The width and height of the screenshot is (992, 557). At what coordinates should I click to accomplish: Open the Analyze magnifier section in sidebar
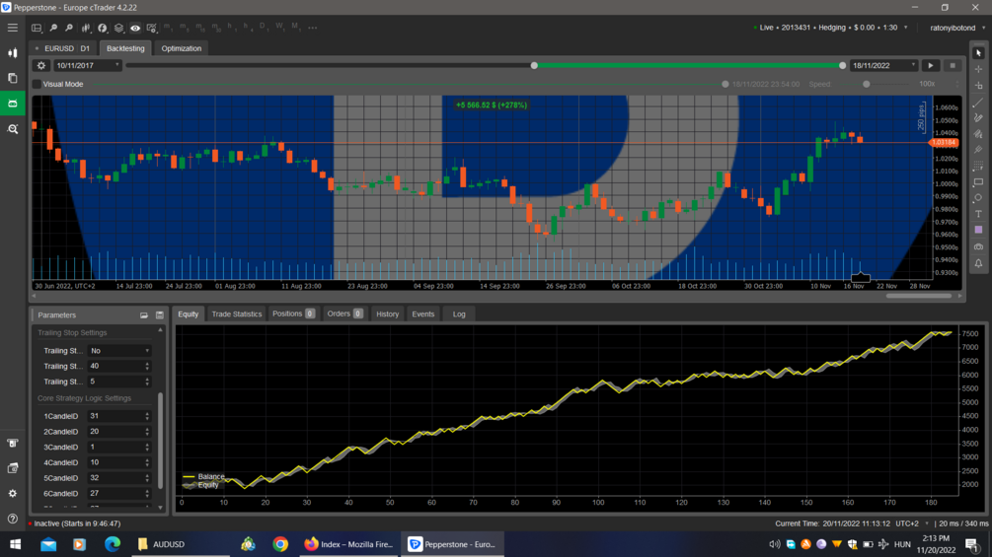point(12,129)
